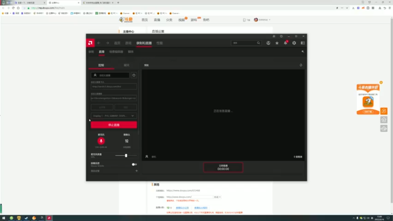393x221 pixels.
Task: Open the 场景编辑器 sub-tab
Action: coord(116,52)
